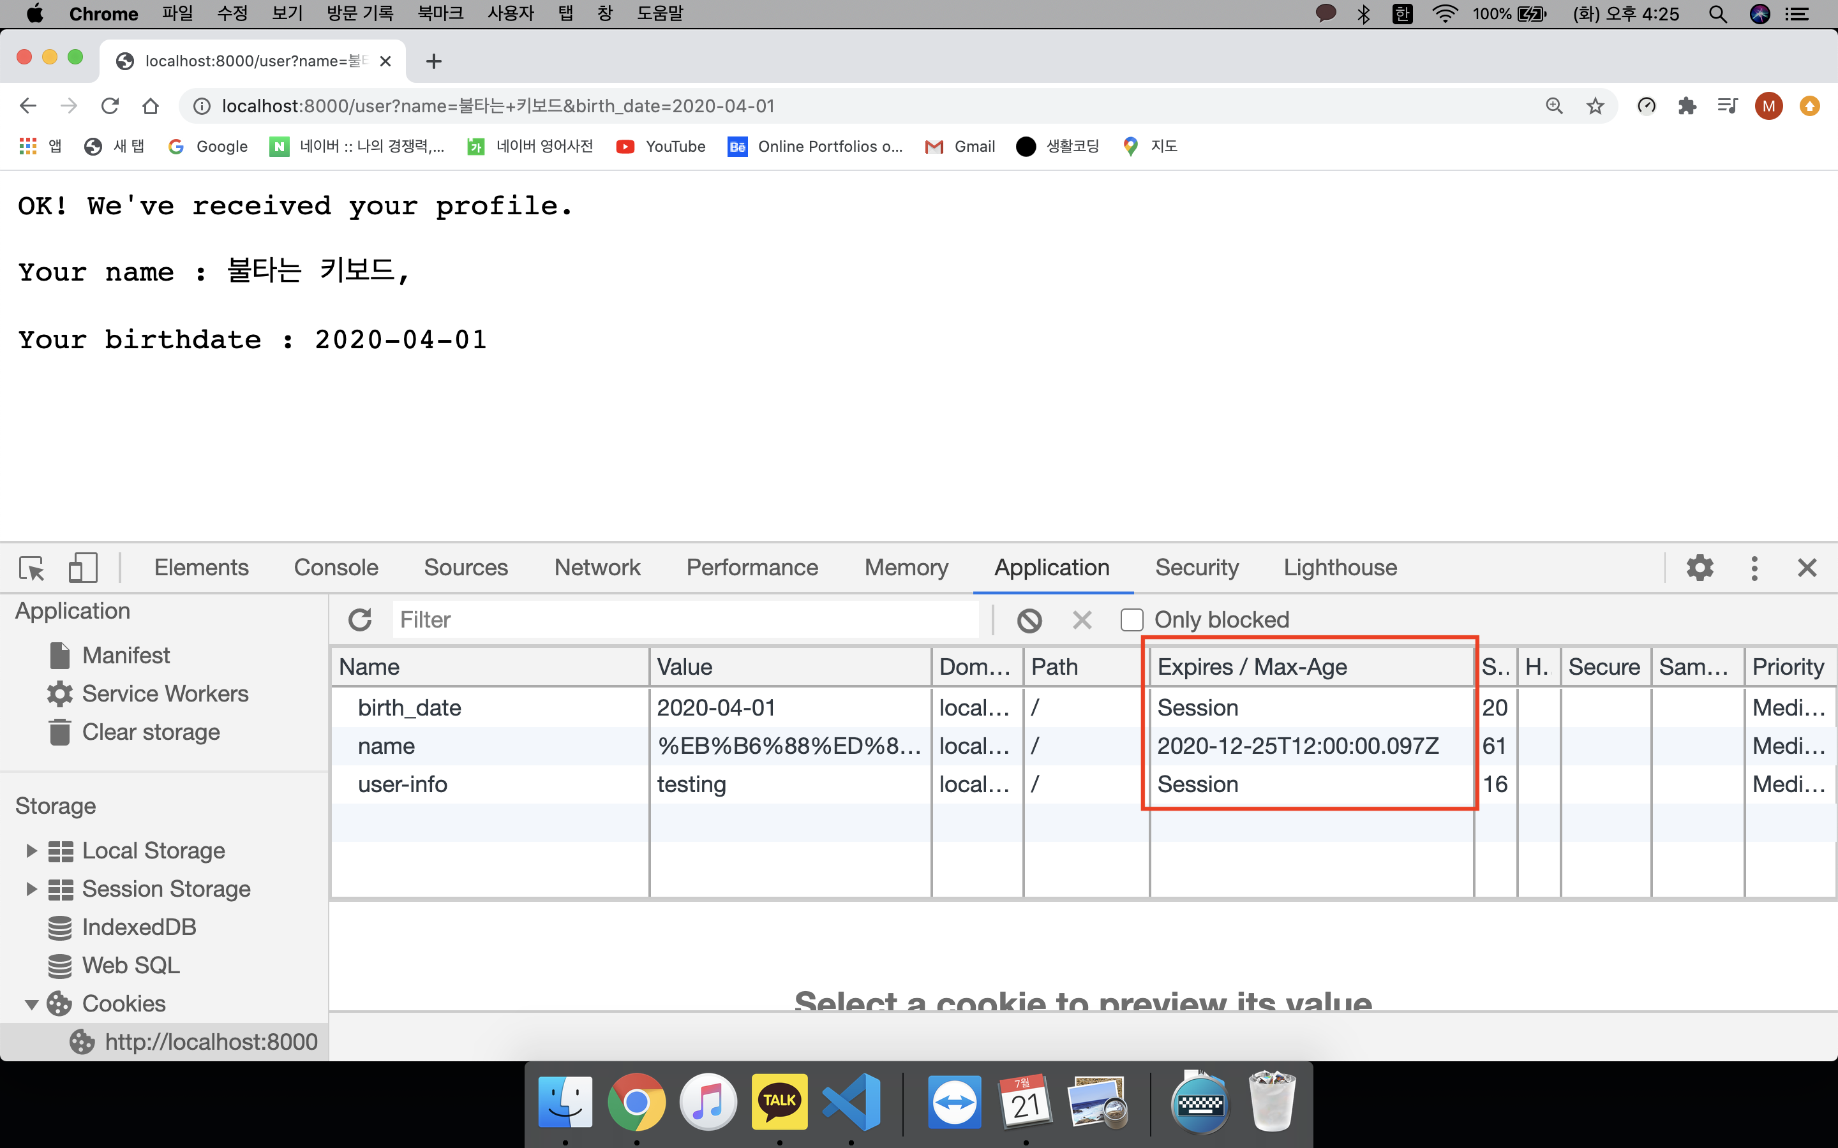Click the refresh cookies icon
Screen dimensions: 1838x1148
coord(360,619)
